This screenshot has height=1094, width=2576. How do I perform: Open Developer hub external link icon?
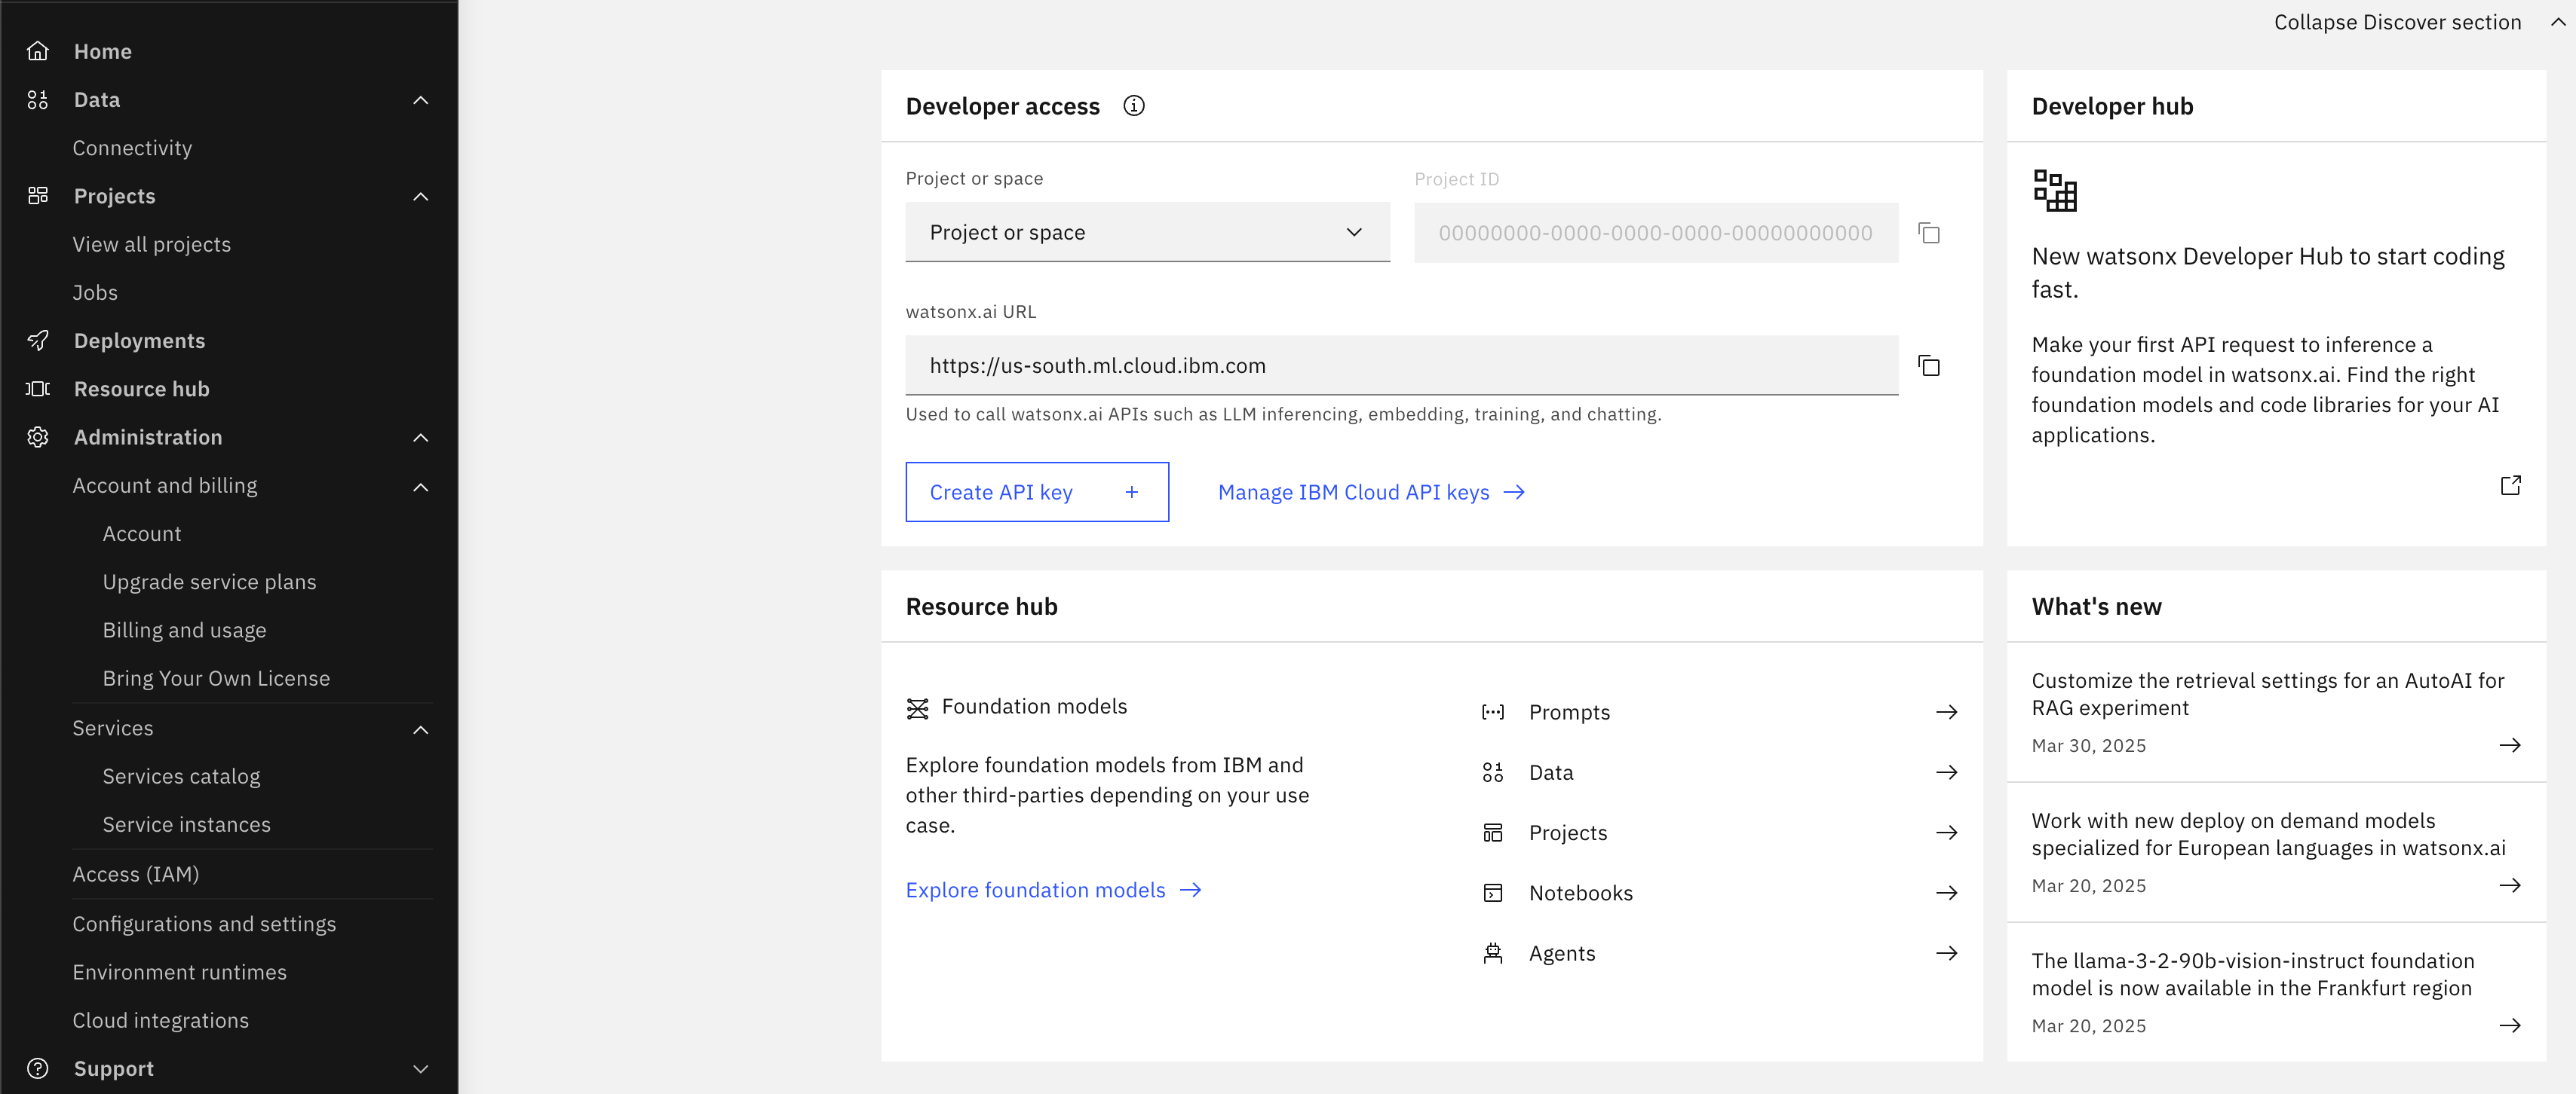[2510, 485]
